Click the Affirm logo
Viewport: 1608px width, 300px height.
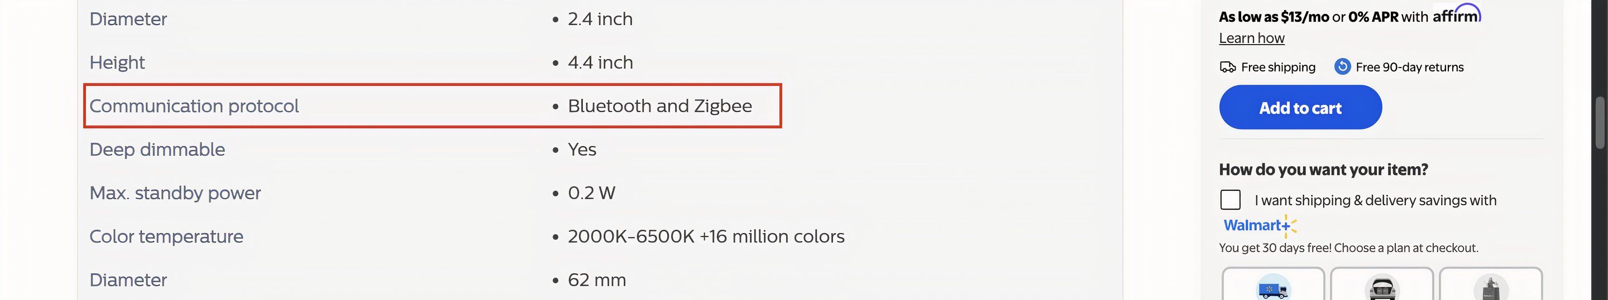(x=1456, y=14)
